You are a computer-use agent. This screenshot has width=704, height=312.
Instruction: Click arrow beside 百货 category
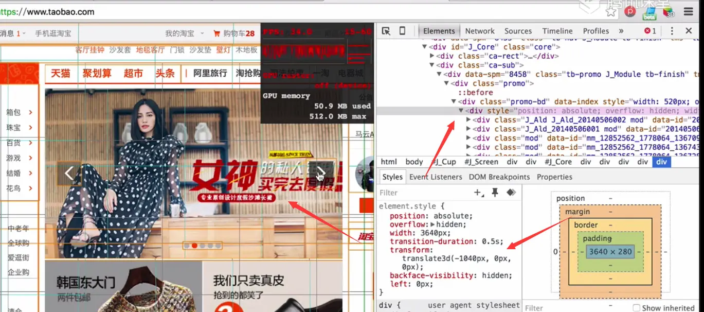click(31, 143)
